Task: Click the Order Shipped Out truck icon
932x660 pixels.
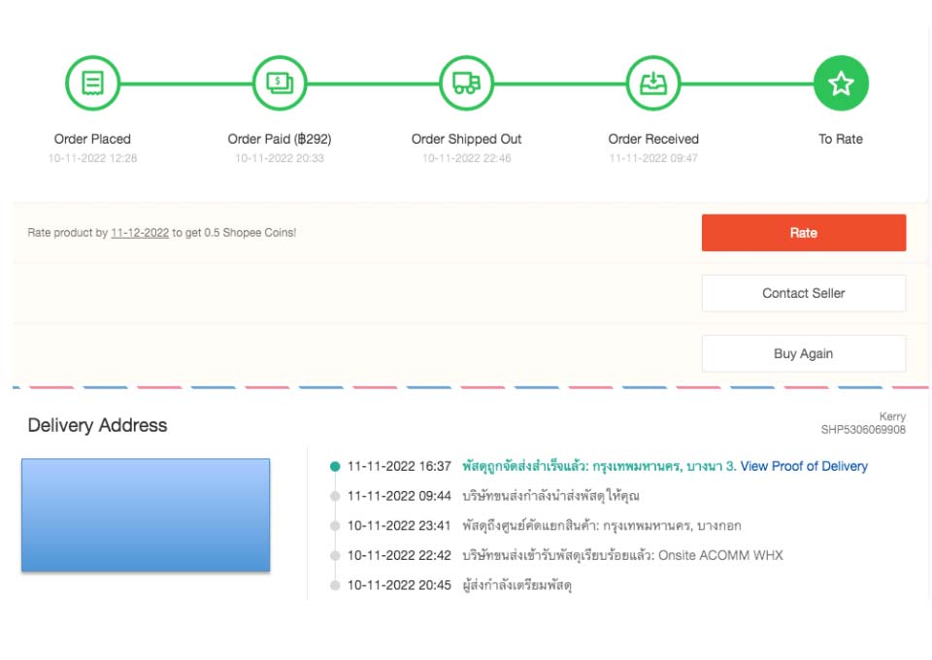Action: pyautogui.click(x=467, y=83)
